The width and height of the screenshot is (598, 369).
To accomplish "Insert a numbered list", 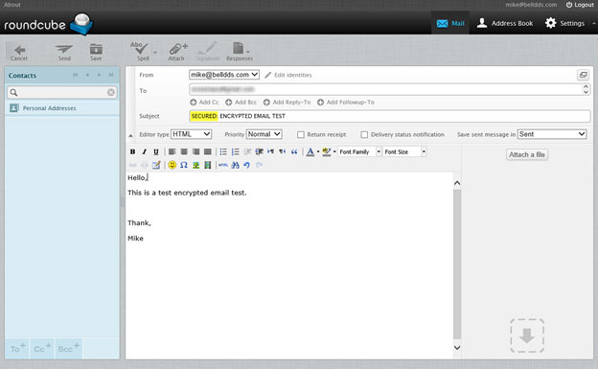I will (x=236, y=151).
